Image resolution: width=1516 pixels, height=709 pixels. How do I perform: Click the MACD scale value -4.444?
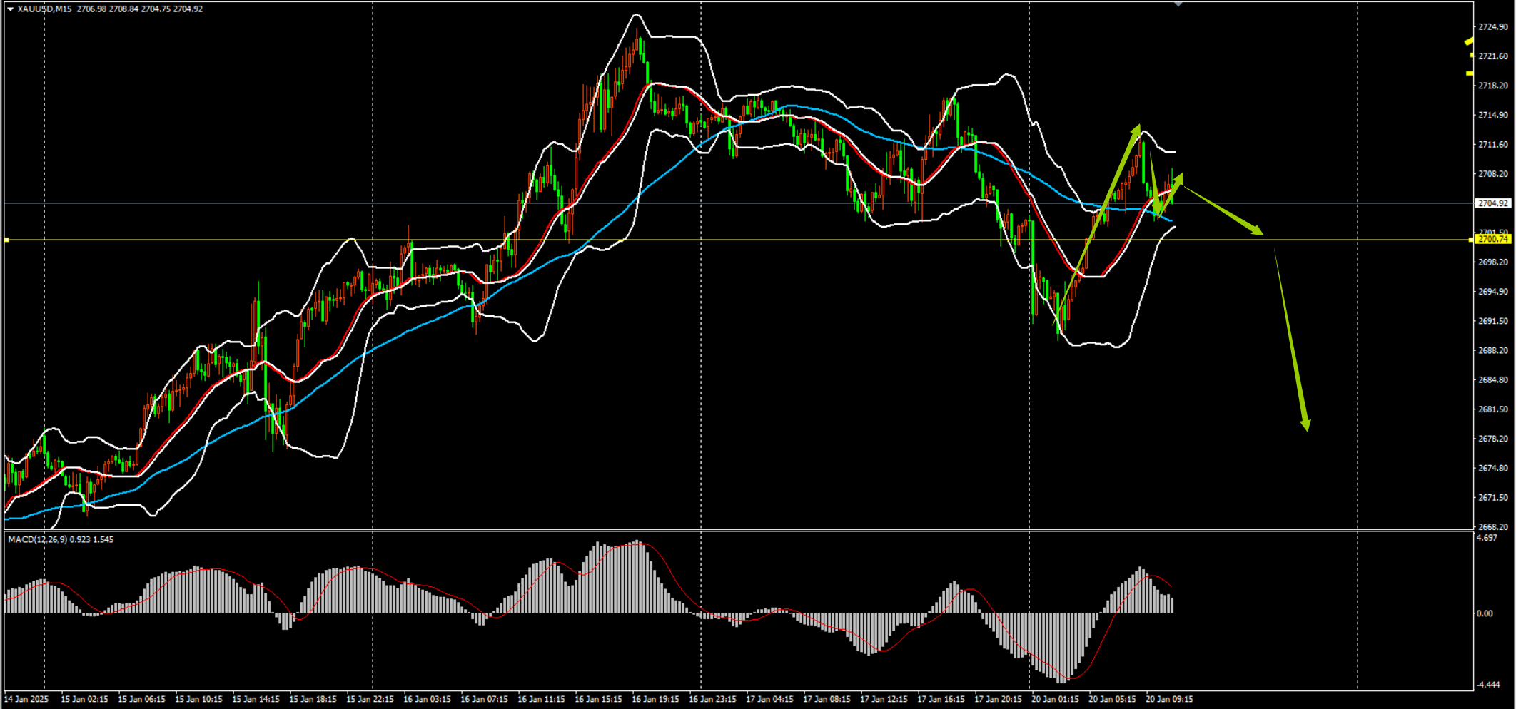(x=1488, y=685)
